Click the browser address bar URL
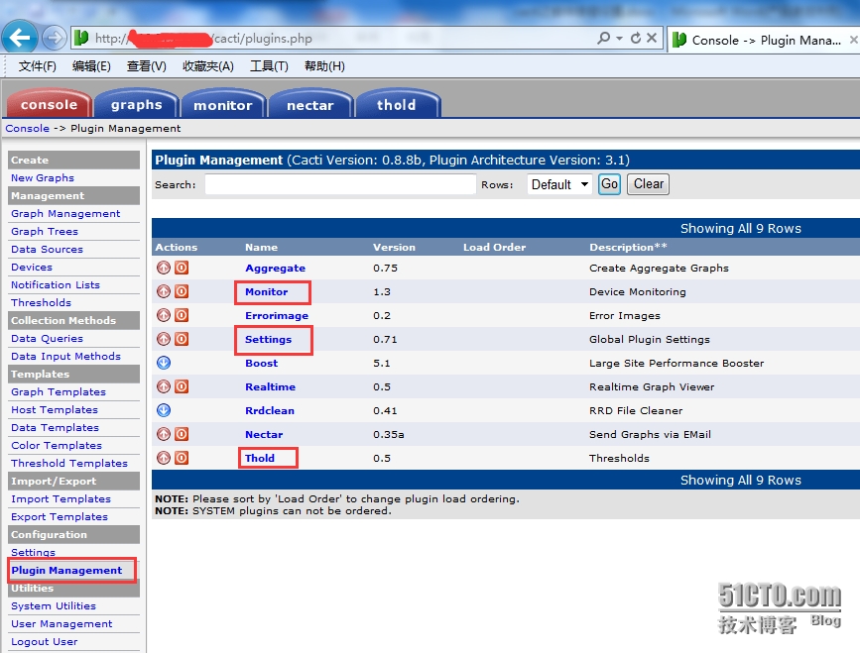This screenshot has width=860, height=653. point(203,39)
